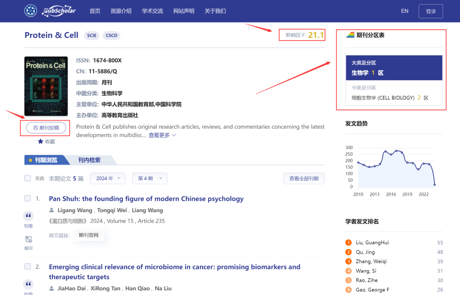This screenshot has width=460, height=295.
Task: Click 细胞生物学 (CELL BIOLOGY) 2 区 row
Action: pyautogui.click(x=390, y=98)
